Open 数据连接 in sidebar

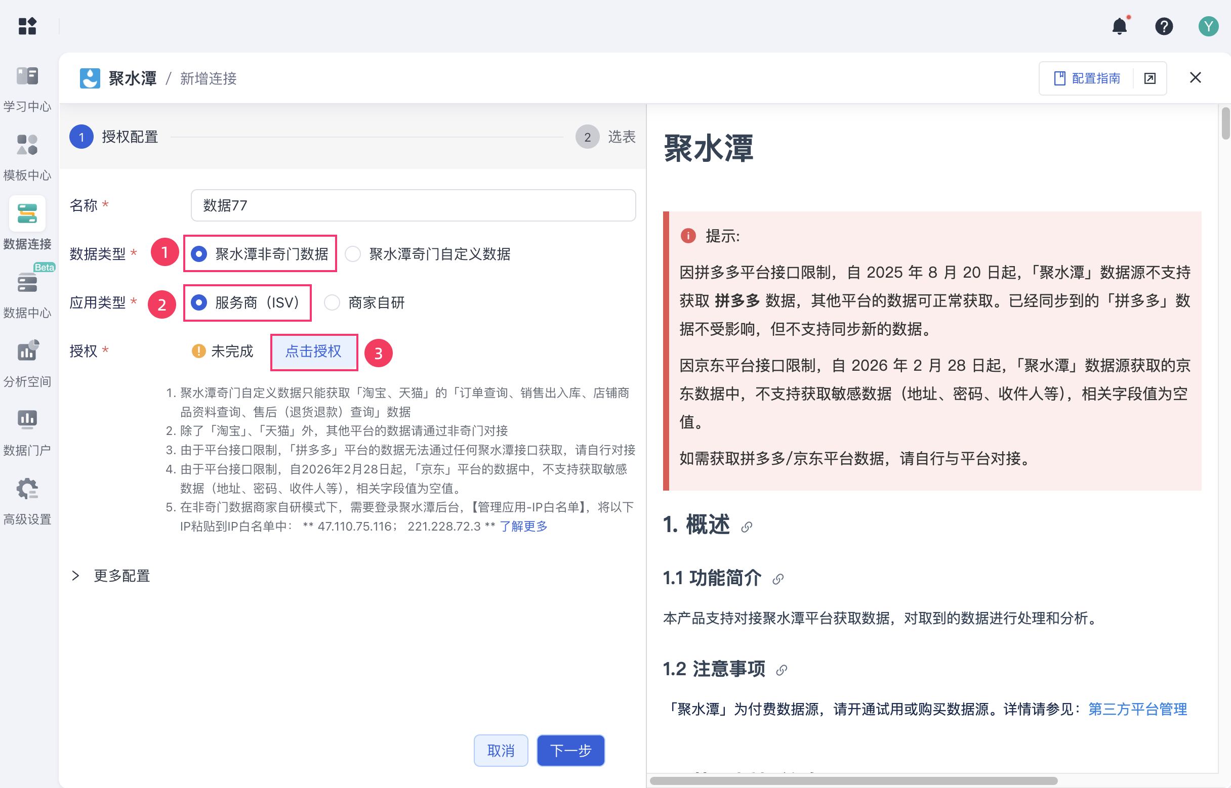27,224
